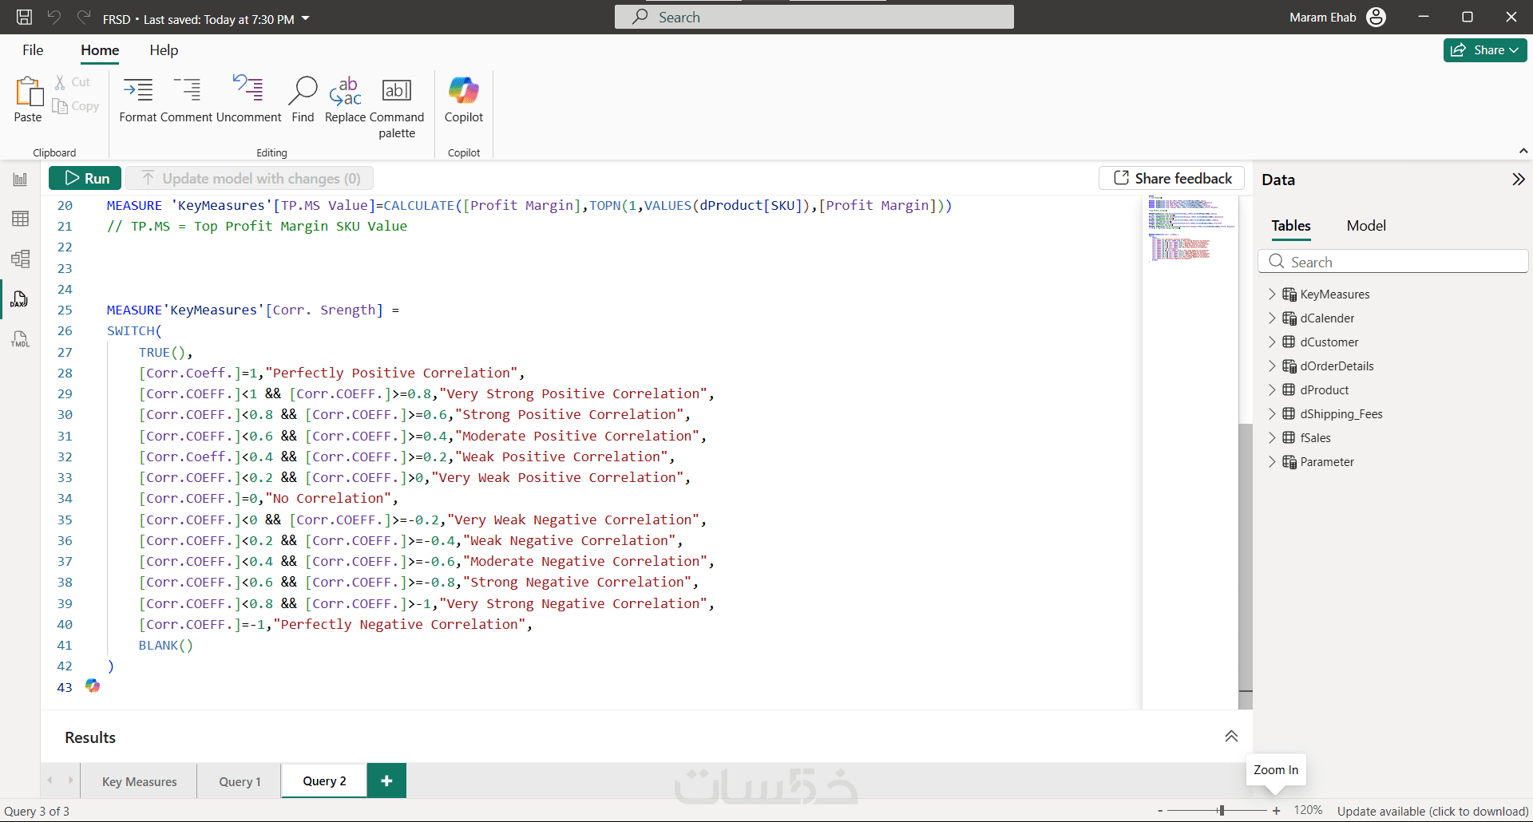
Task: Expand the dShipping_Fees table
Action: click(x=1272, y=414)
